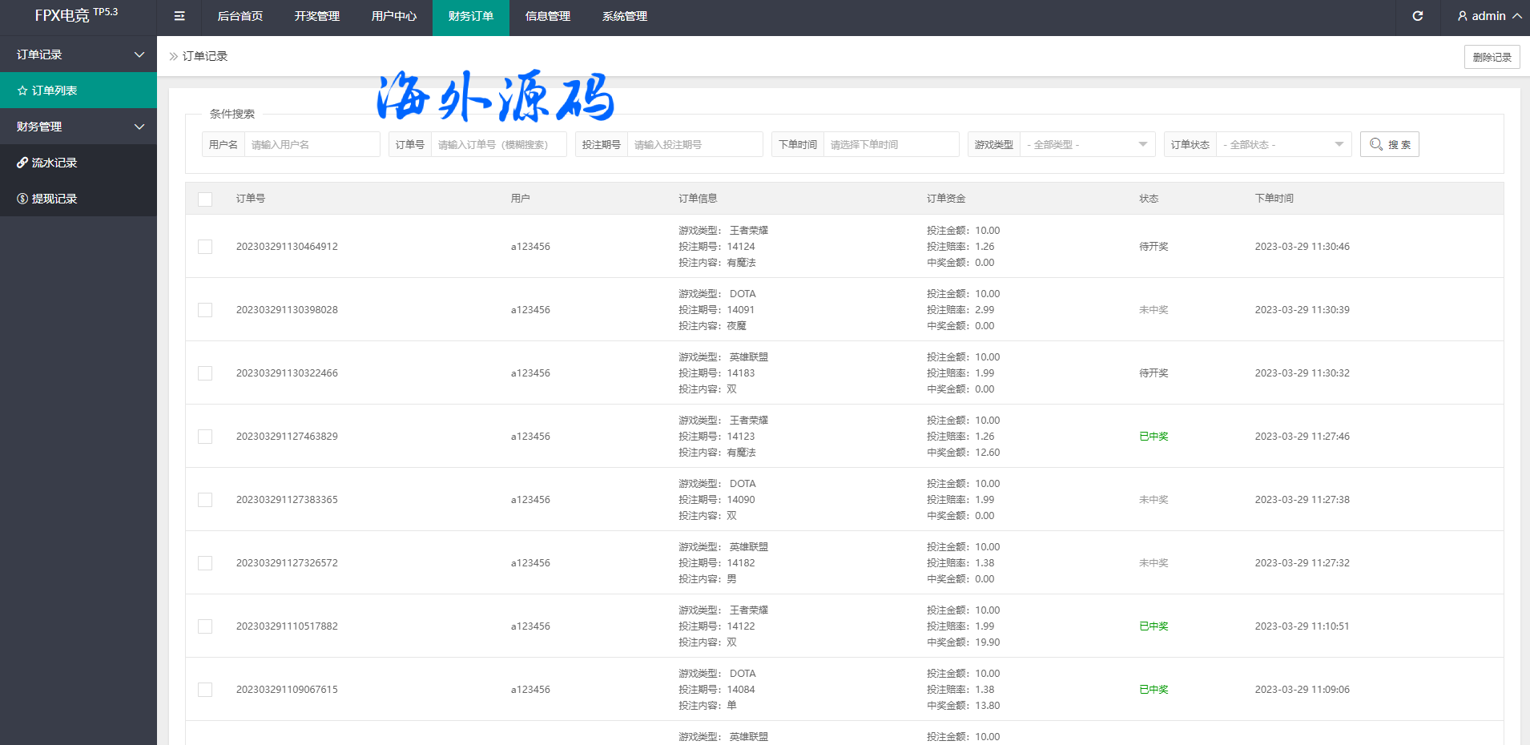Click the refresh icon in top bar
Image resolution: width=1530 pixels, height=745 pixels.
point(1417,16)
